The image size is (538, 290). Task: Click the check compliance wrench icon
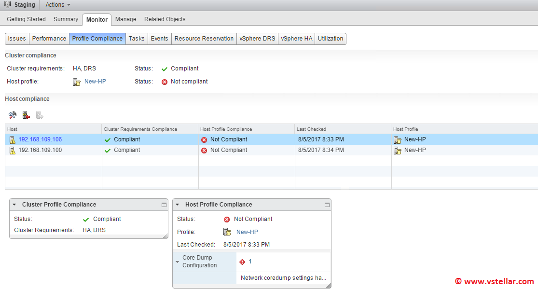(13, 115)
